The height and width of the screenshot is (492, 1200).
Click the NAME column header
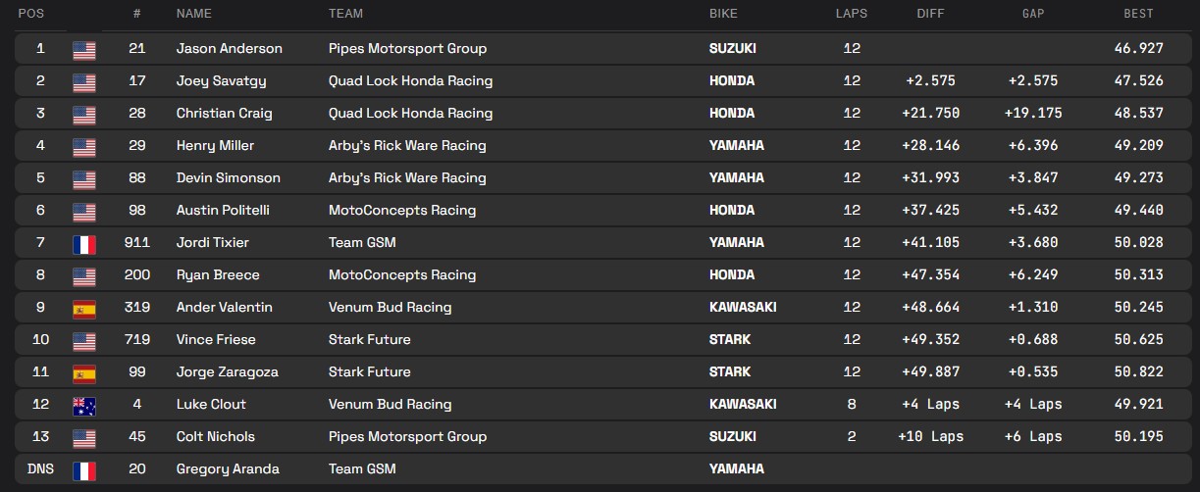coord(193,14)
